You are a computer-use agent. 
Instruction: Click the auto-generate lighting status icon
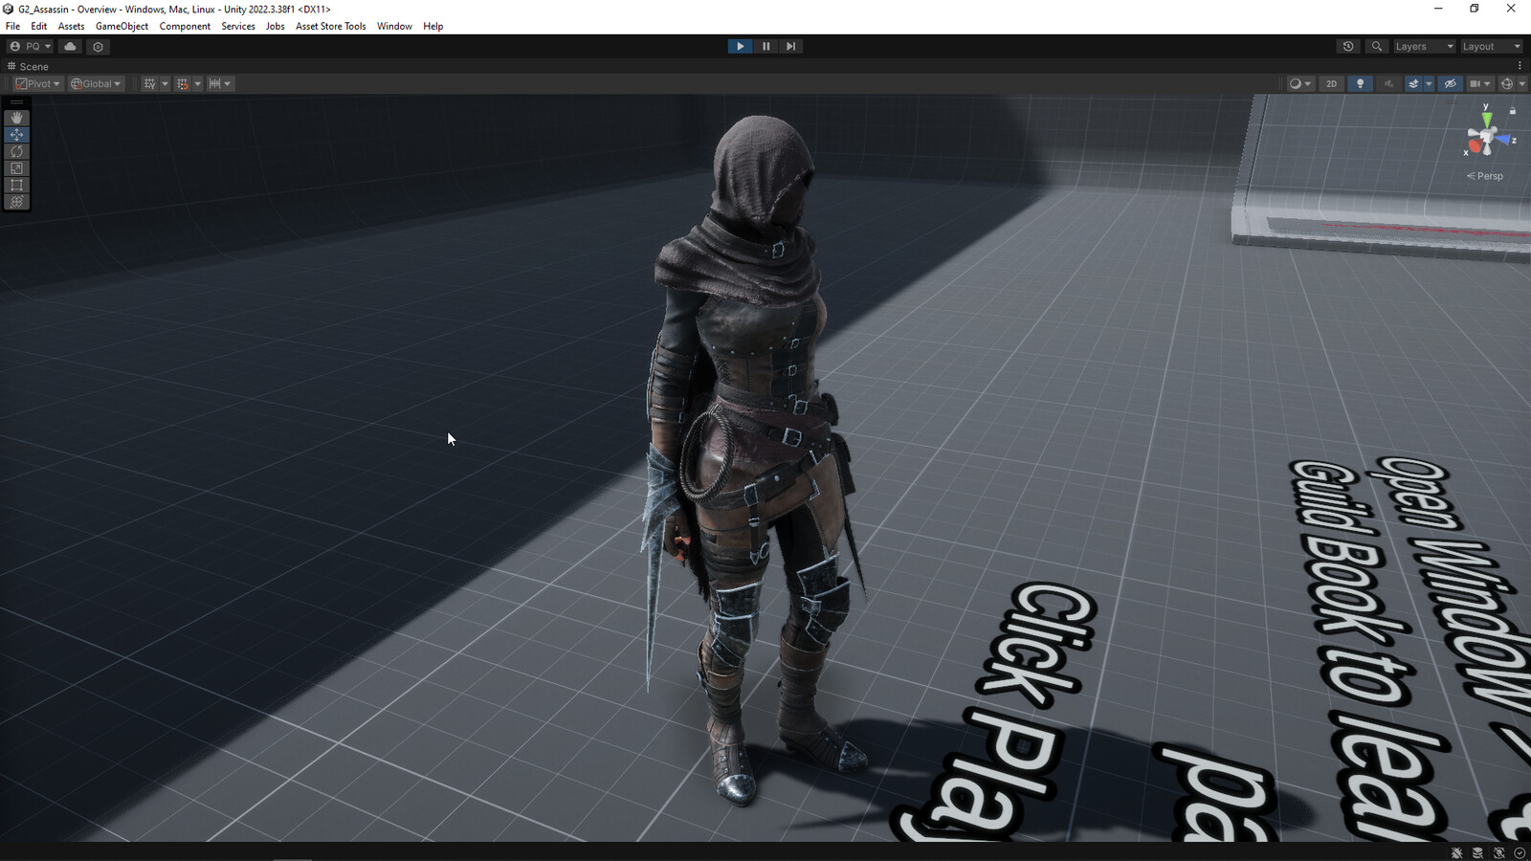(1498, 852)
